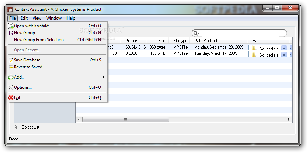Click inside the search input field
This screenshot has width=308, height=153.
tap(243, 33)
